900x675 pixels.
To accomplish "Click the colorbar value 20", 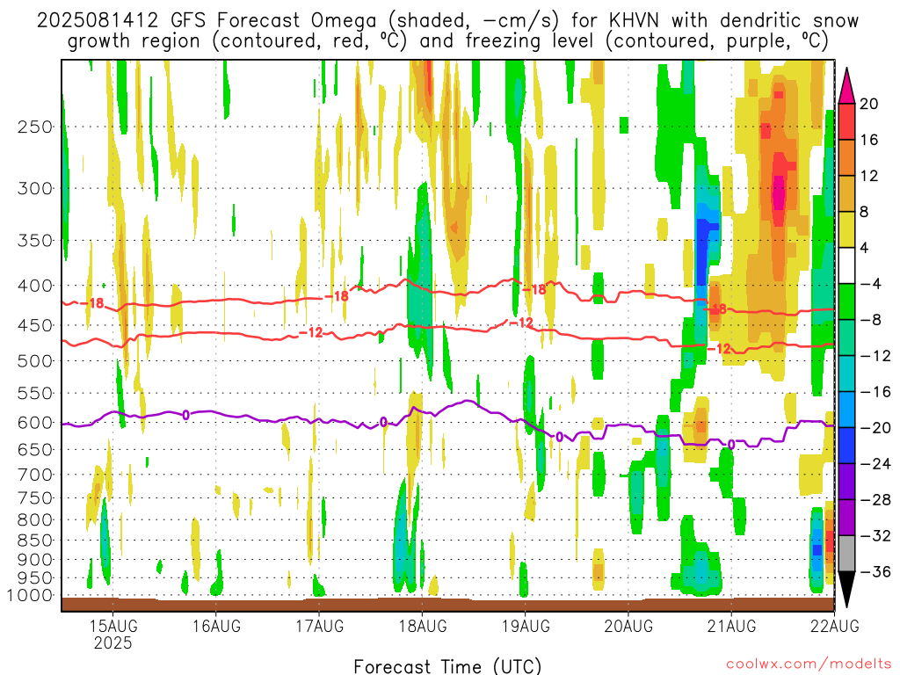I will point(869,104).
